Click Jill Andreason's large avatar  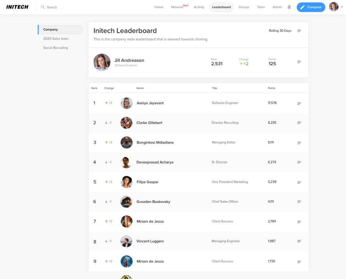pos(102,62)
